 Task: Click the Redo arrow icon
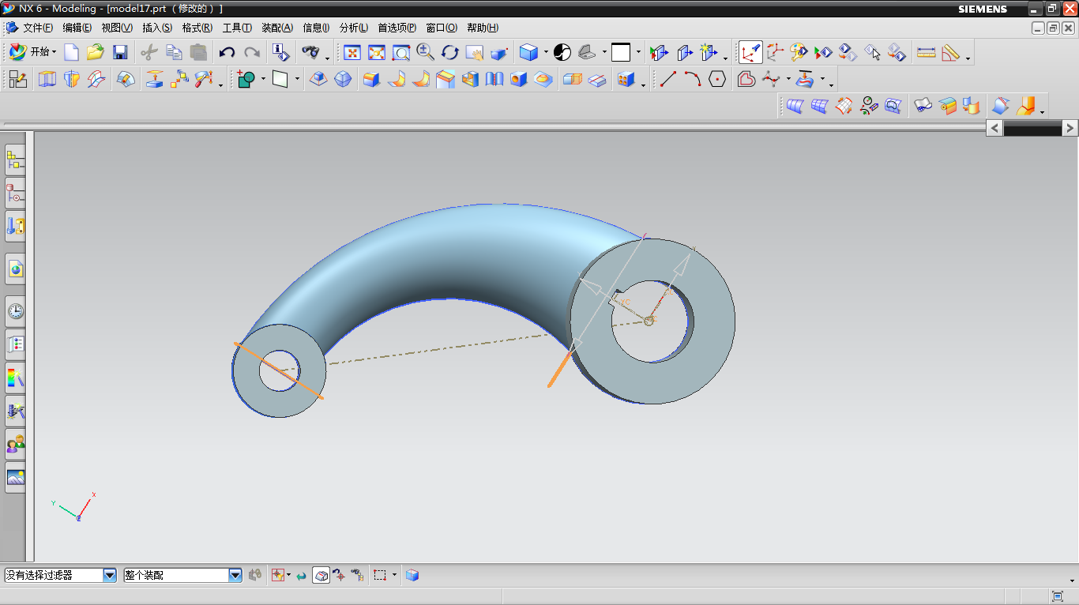point(252,53)
